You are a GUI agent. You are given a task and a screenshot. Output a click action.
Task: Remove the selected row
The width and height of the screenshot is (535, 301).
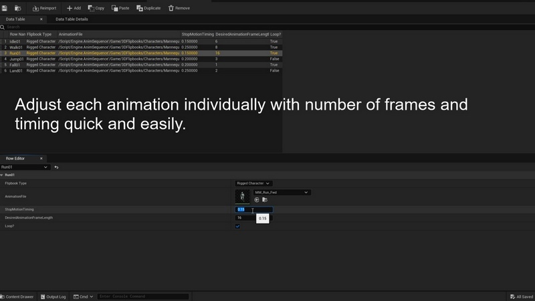[179, 8]
